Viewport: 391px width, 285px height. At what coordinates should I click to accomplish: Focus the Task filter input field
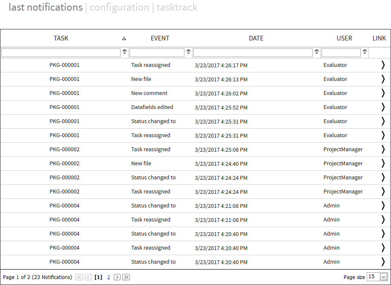pos(61,52)
